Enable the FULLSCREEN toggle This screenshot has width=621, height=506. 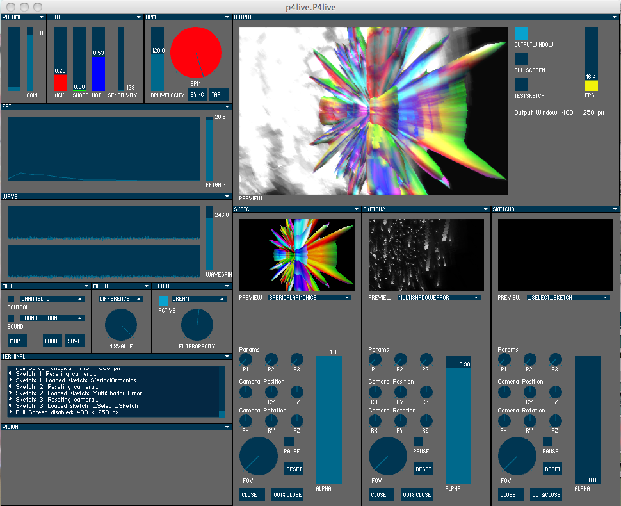click(x=521, y=59)
